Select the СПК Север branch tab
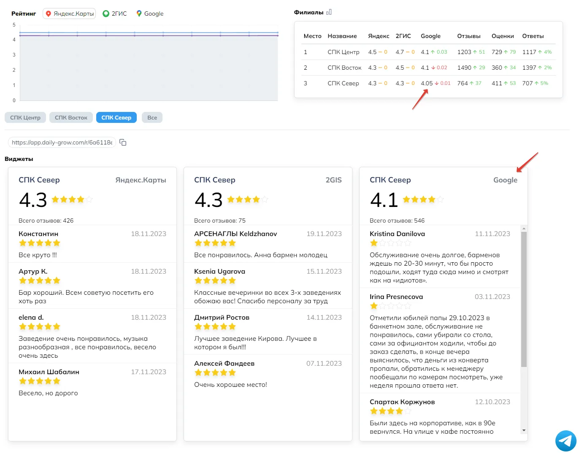The width and height of the screenshot is (582, 454). click(116, 117)
